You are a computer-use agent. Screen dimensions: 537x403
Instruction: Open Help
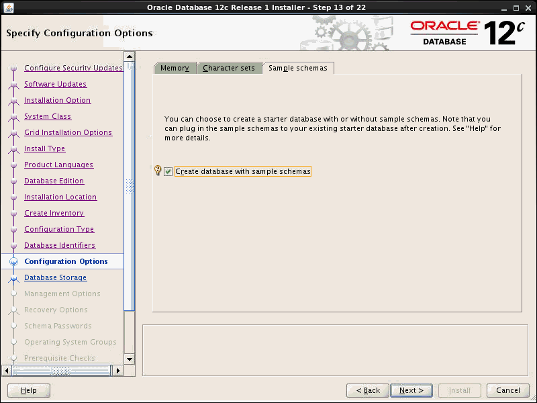[28, 390]
